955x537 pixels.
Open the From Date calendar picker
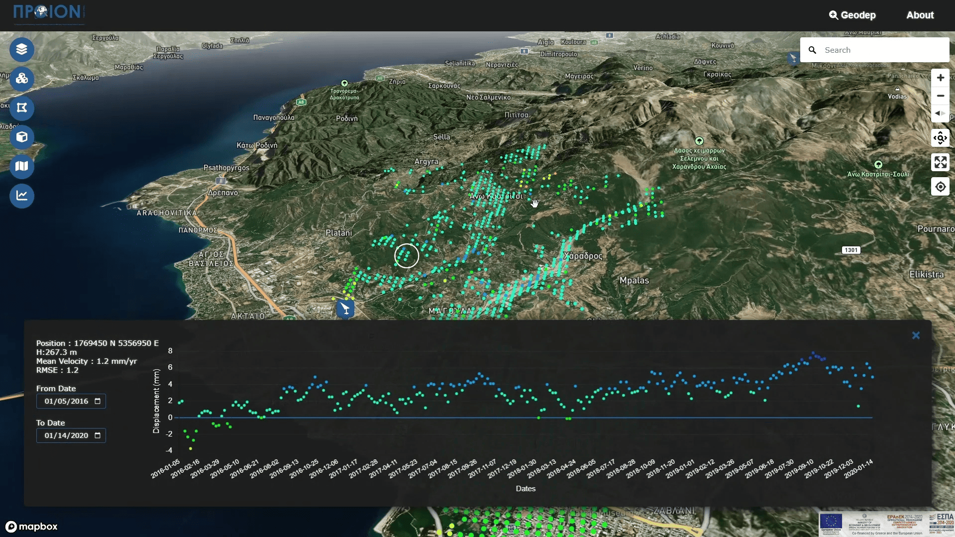coord(98,401)
